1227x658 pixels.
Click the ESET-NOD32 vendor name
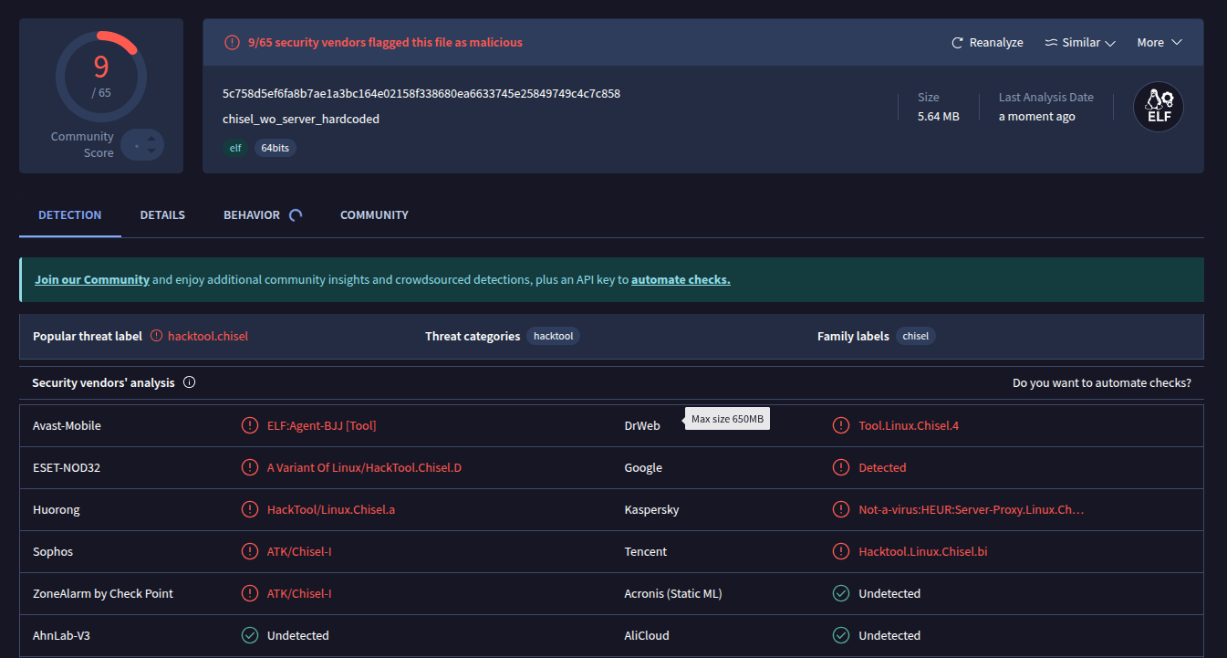[x=67, y=468]
